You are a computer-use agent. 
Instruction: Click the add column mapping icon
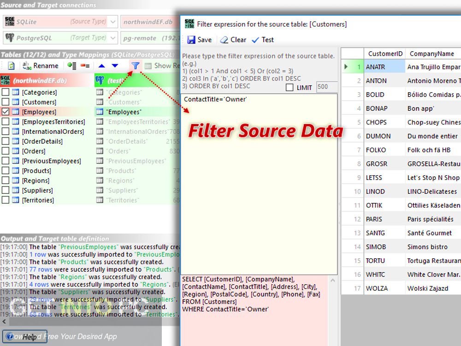(72, 66)
